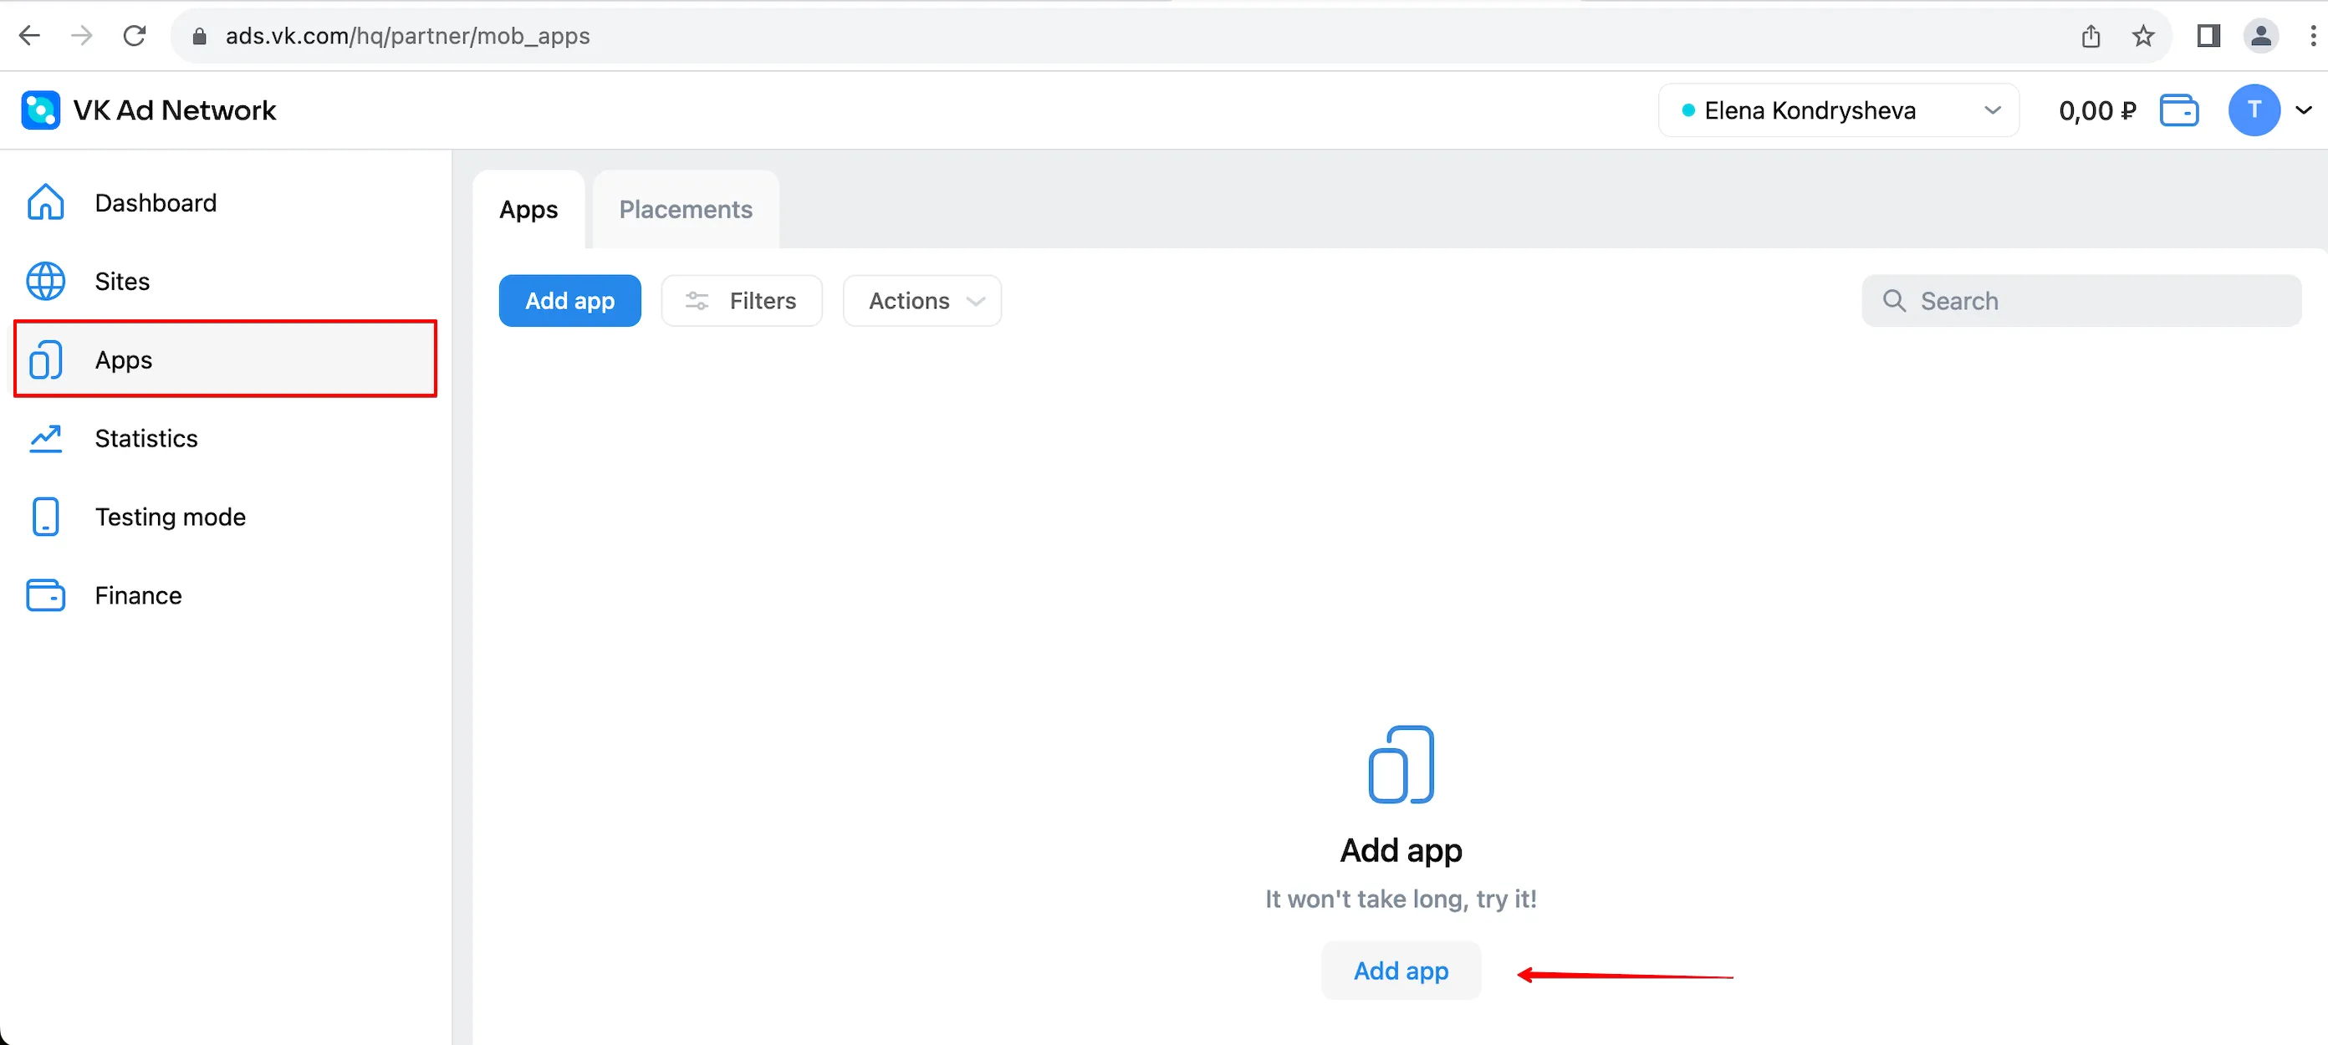
Task: Expand the user menu chevron beside the avatar
Action: [x=2304, y=110]
